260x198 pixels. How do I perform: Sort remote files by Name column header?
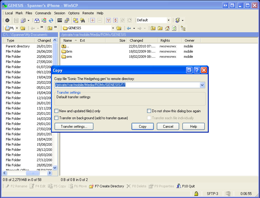point(67,40)
